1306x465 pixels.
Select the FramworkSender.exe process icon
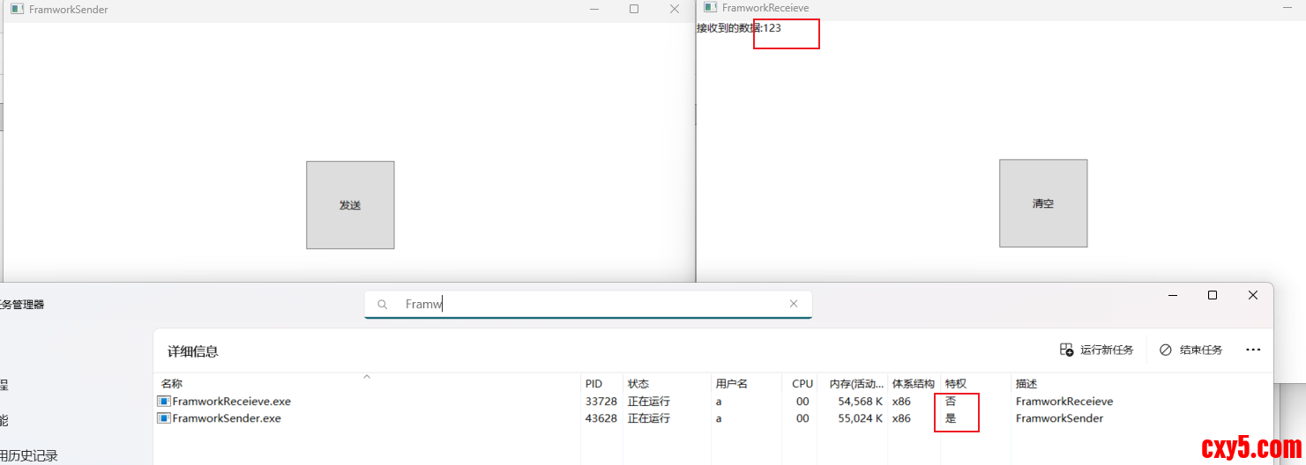tap(164, 418)
